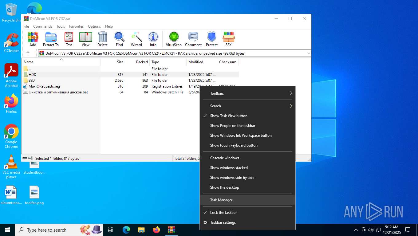
Task: Choose Show the desktop
Action: click(x=247, y=187)
